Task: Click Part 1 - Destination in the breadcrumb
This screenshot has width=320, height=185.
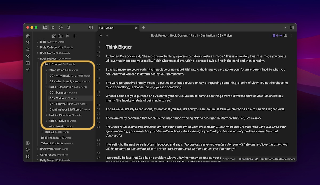Action: [203, 35]
